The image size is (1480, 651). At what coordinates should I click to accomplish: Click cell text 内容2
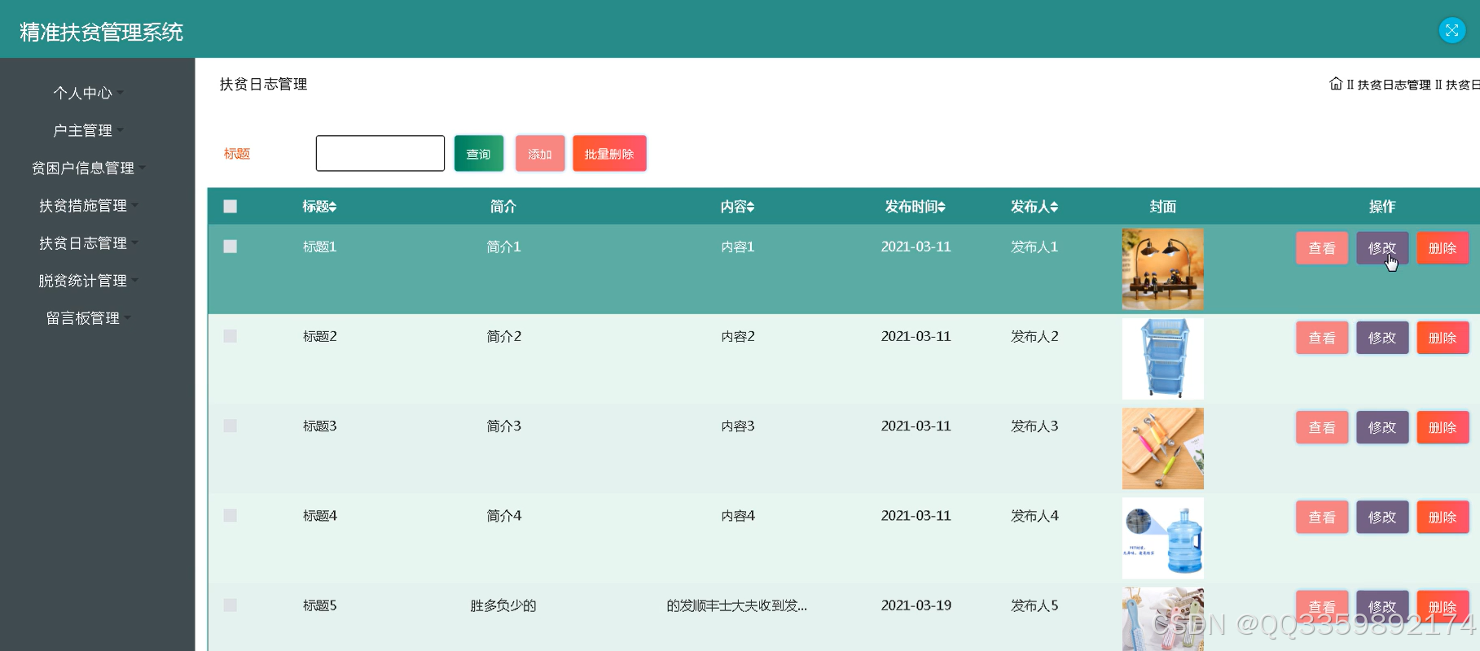(x=738, y=336)
